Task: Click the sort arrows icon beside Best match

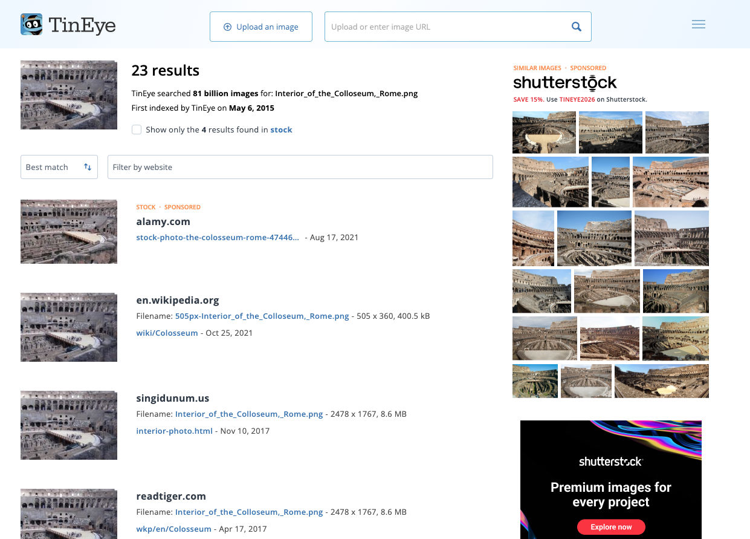Action: coord(88,167)
